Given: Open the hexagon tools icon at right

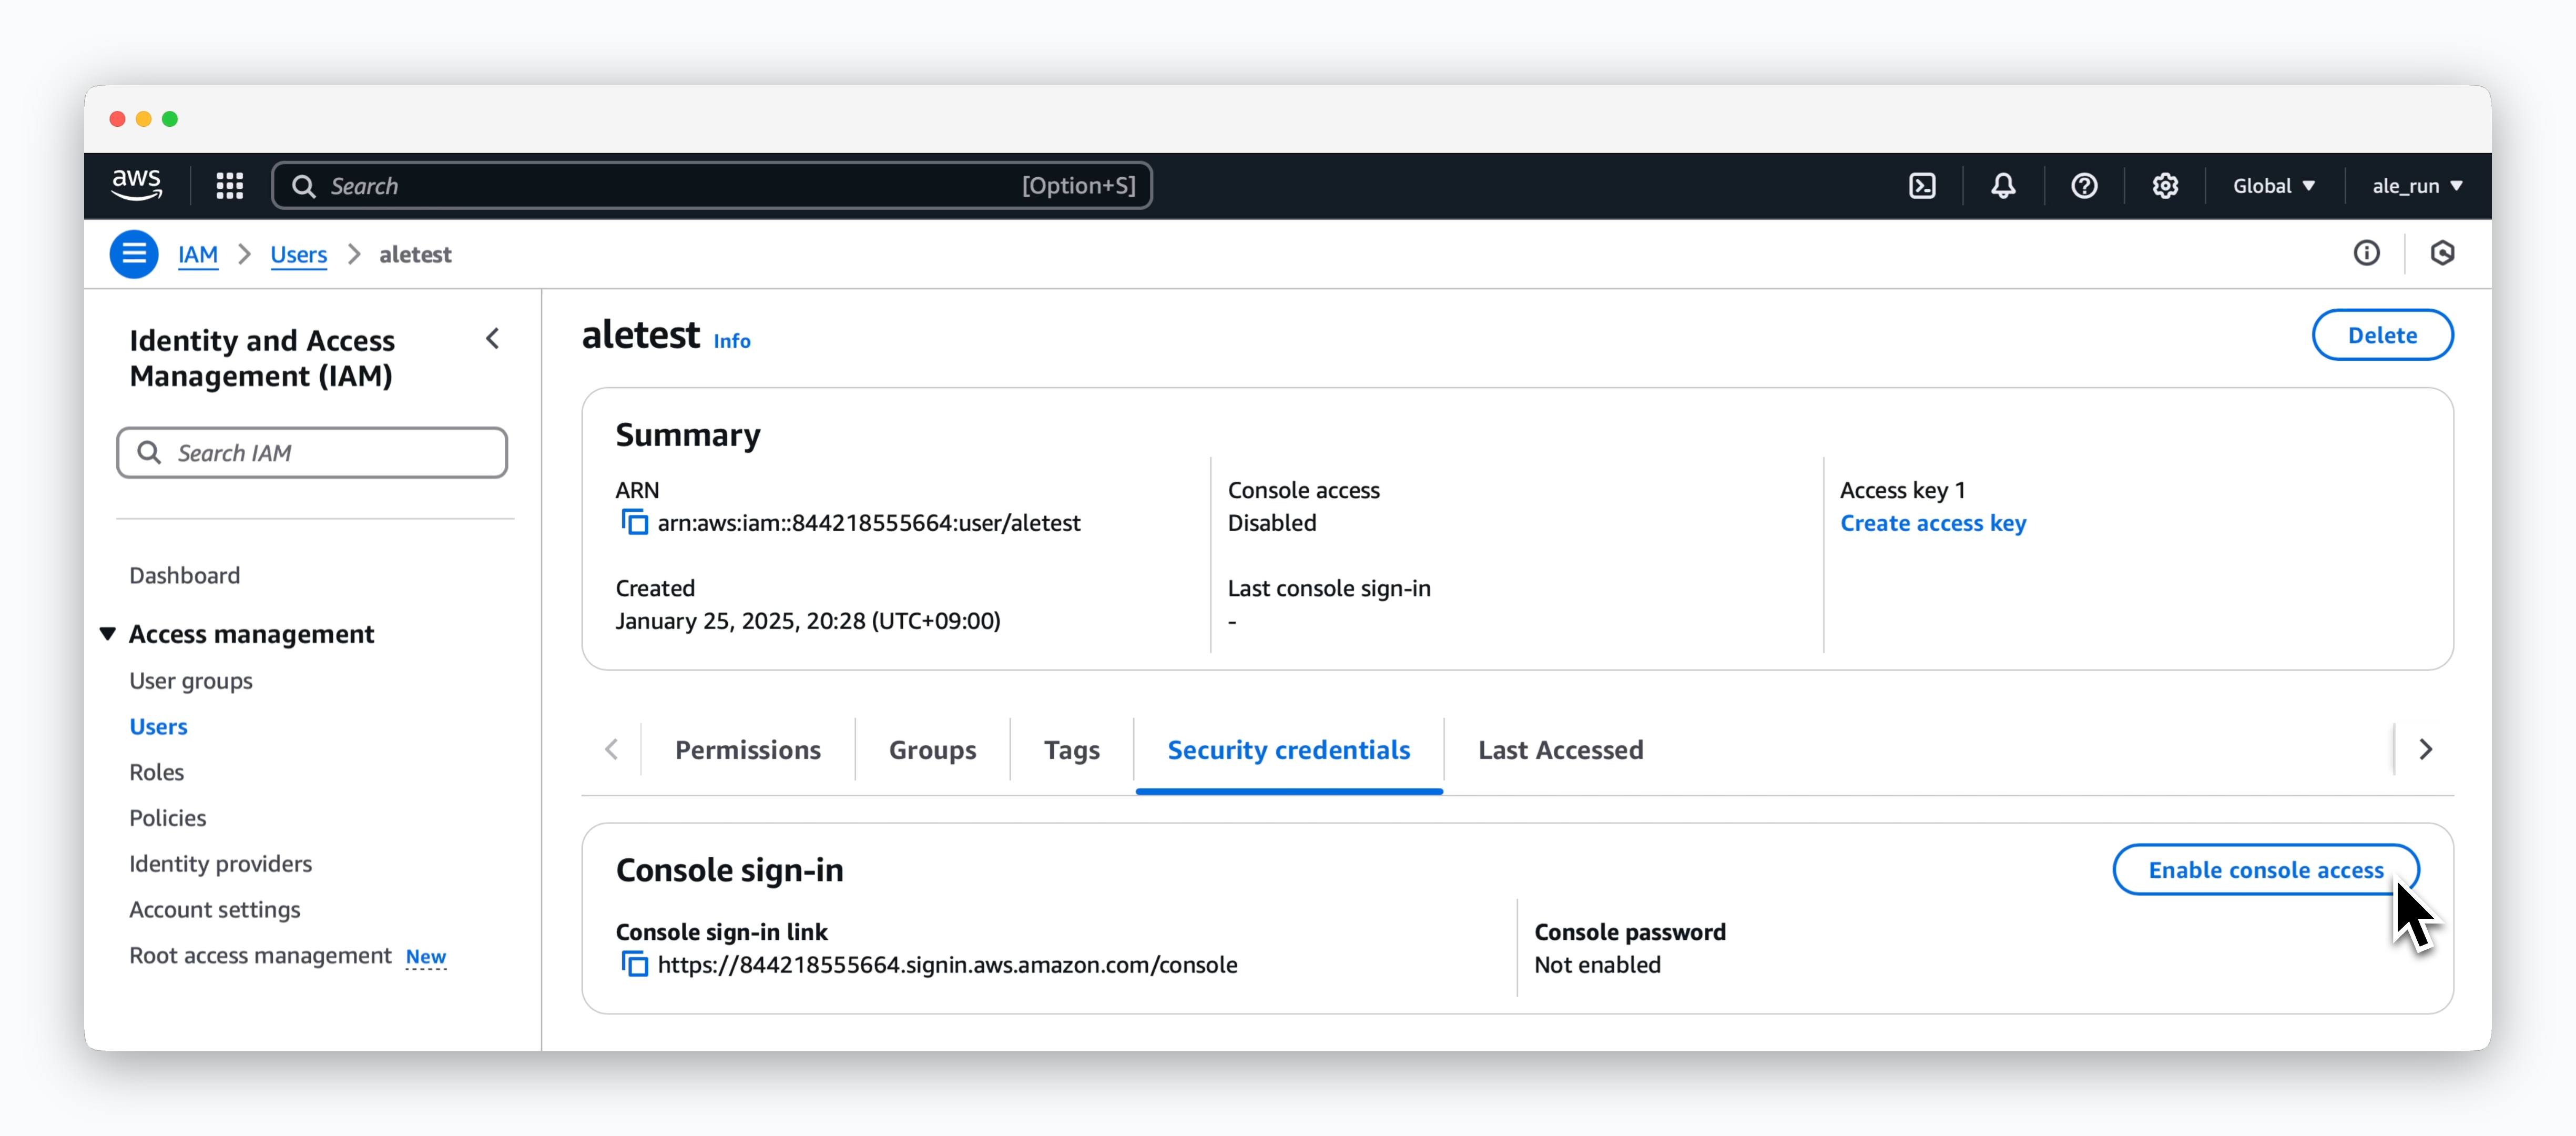Looking at the screenshot, I should point(2442,253).
